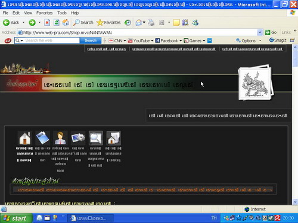Click the Edit document toolbar icon
The width and height of the screenshot is (298, 223).
coord(162,23)
